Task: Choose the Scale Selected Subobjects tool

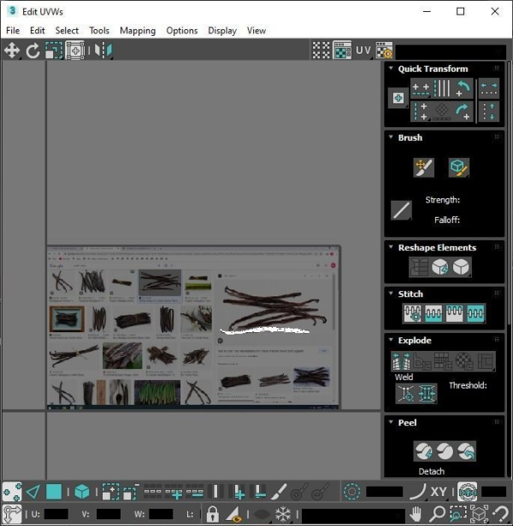Action: coord(54,50)
